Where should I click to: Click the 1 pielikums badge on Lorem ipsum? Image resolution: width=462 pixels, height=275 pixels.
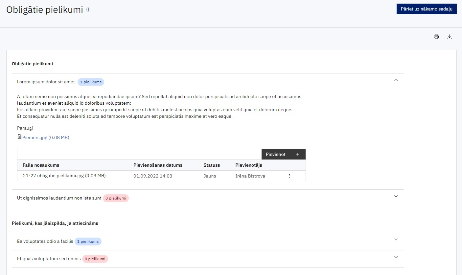click(x=91, y=82)
